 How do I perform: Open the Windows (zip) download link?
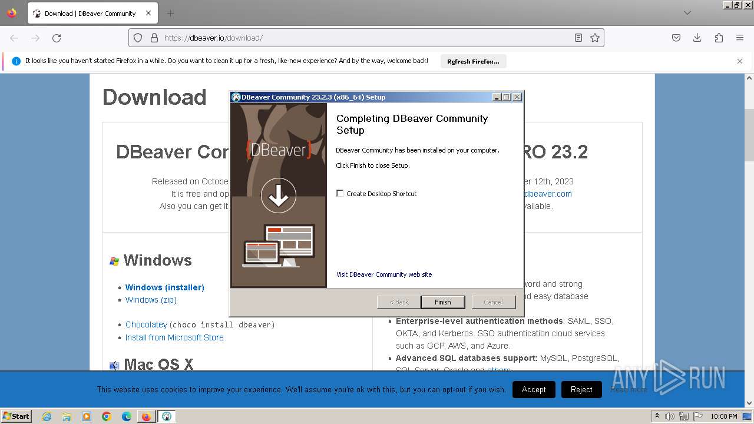click(x=151, y=300)
